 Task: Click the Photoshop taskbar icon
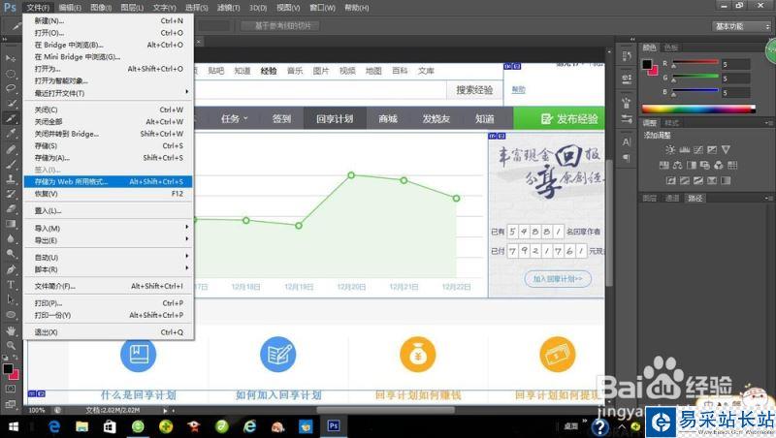tap(334, 426)
